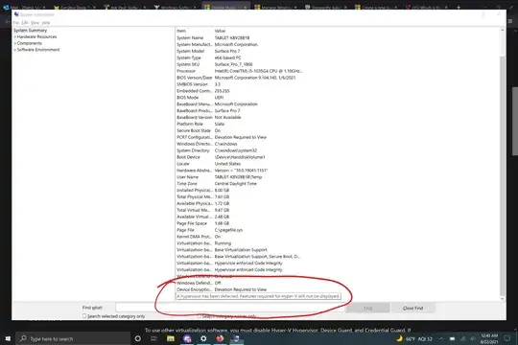Click the System Information title bar icon
Image resolution: width=518 pixels, height=345 pixels.
point(16,14)
